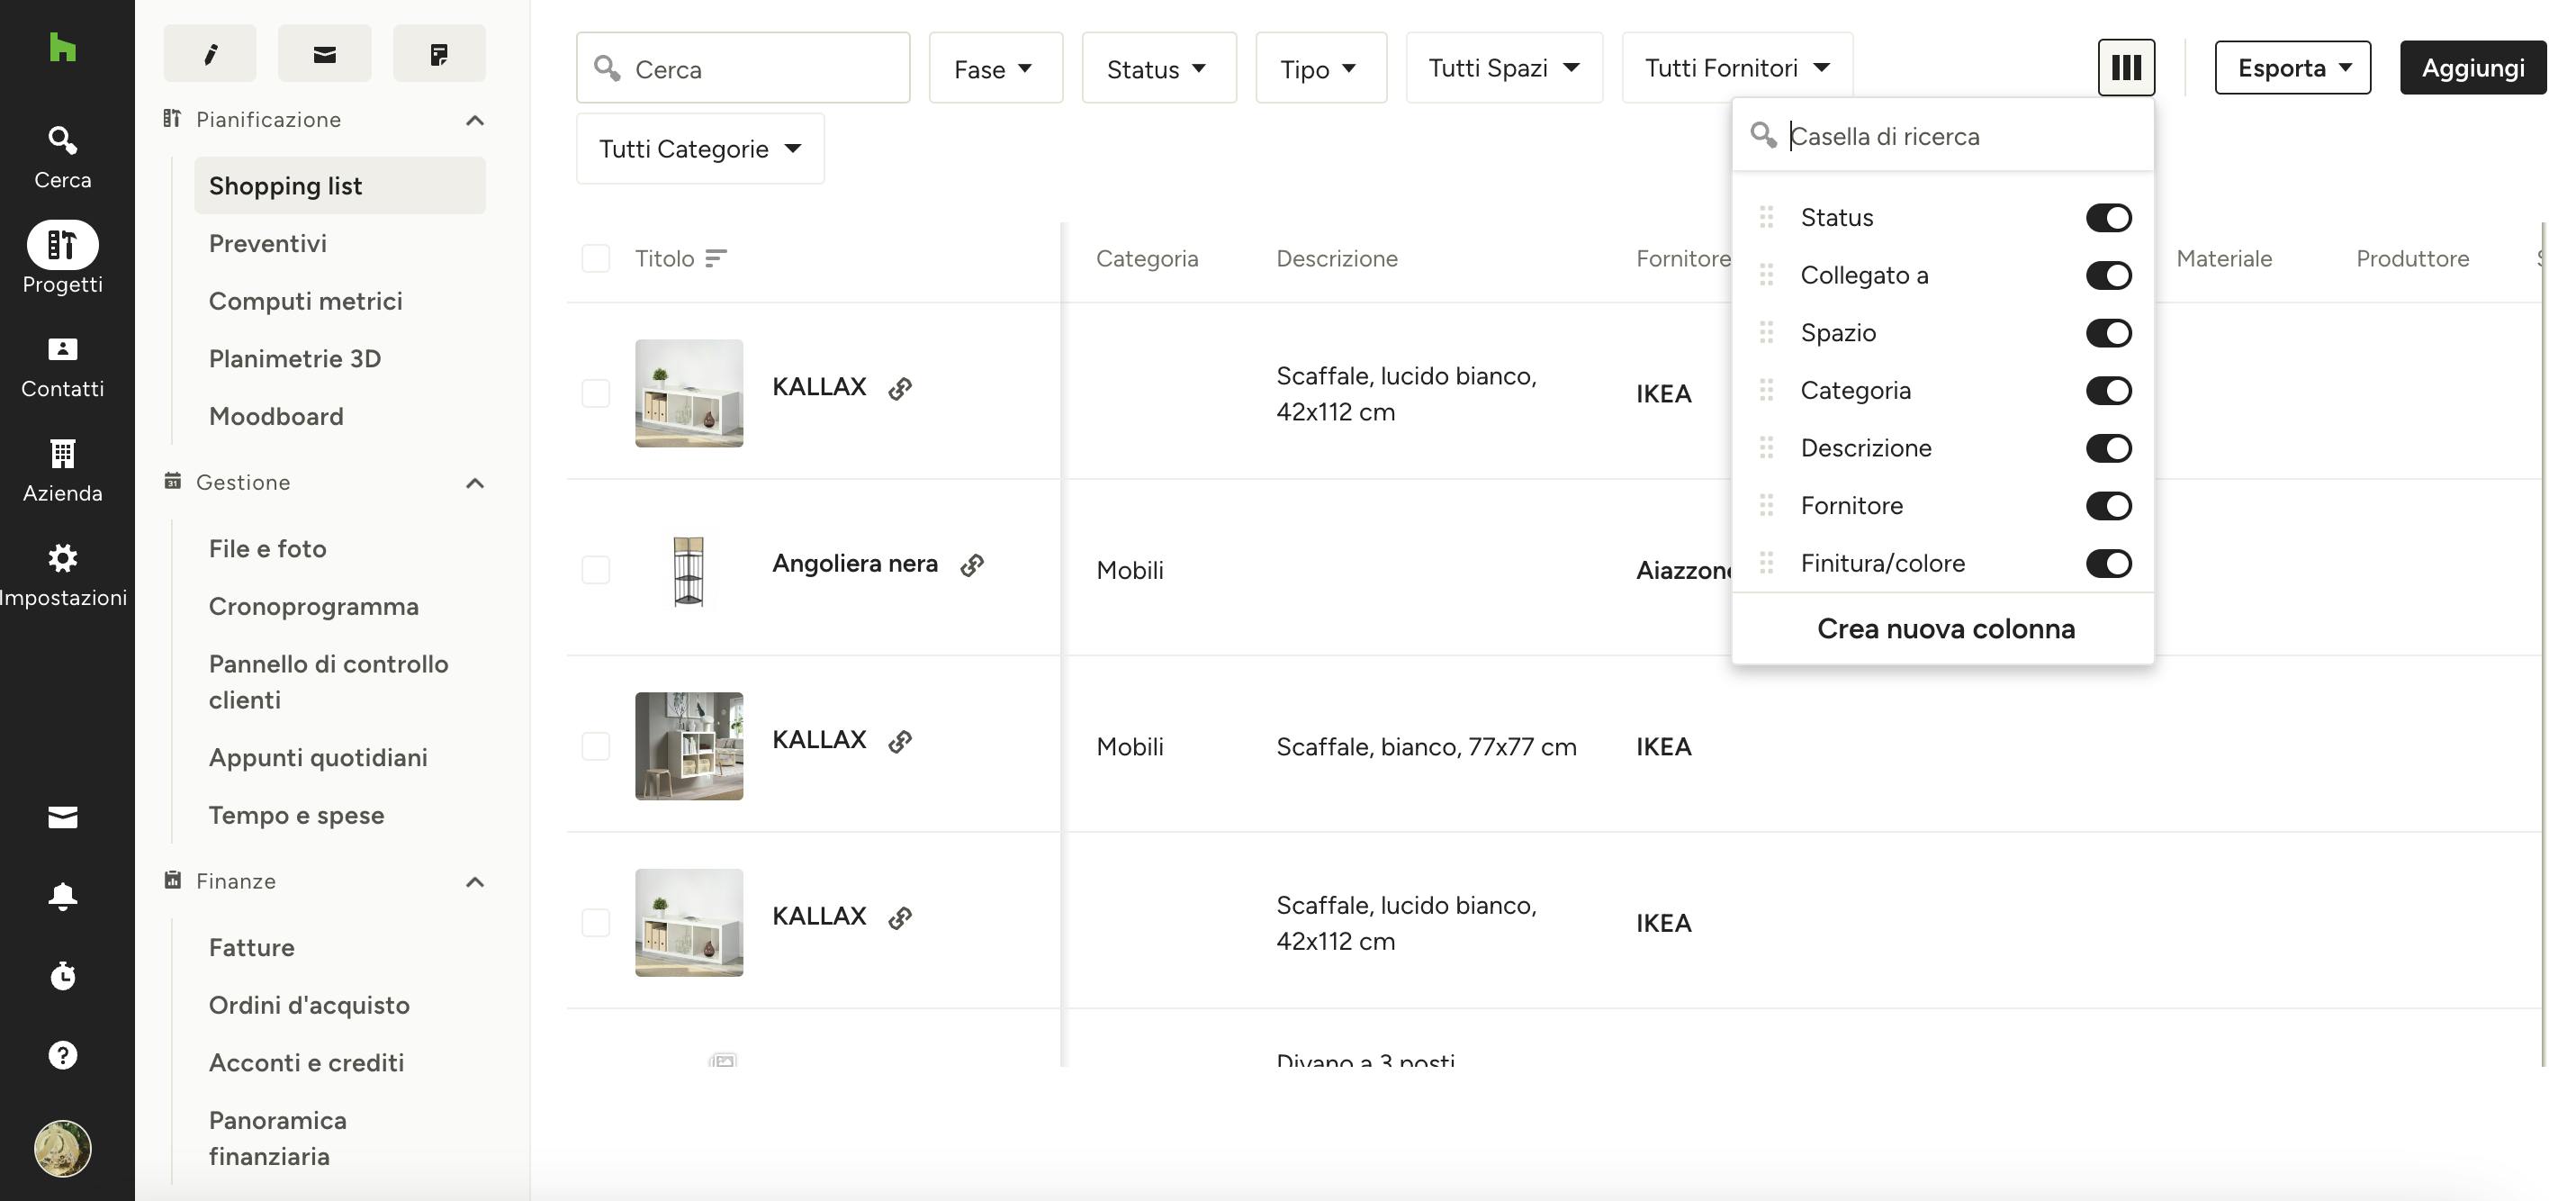Toggle the columns layout icon button
Viewport: 2576px width, 1201px height.
coord(2126,68)
